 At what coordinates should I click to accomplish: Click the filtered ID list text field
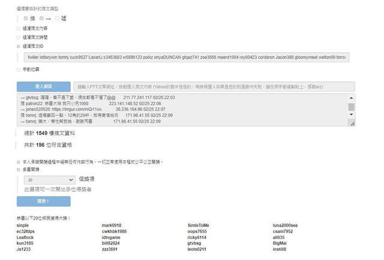(x=185, y=57)
